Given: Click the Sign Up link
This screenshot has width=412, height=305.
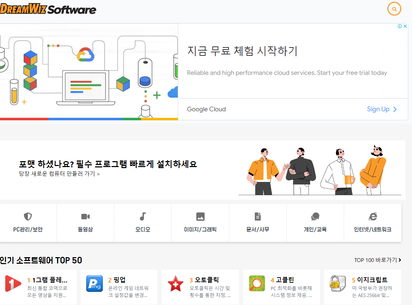Looking at the screenshot, I should 378,109.
